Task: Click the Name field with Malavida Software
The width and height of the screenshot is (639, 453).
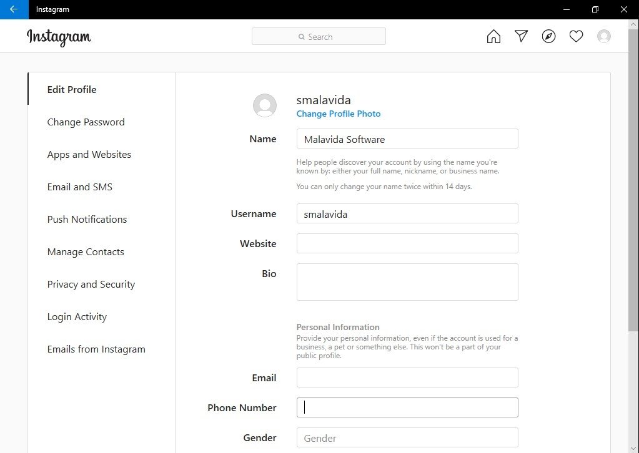Action: click(407, 139)
